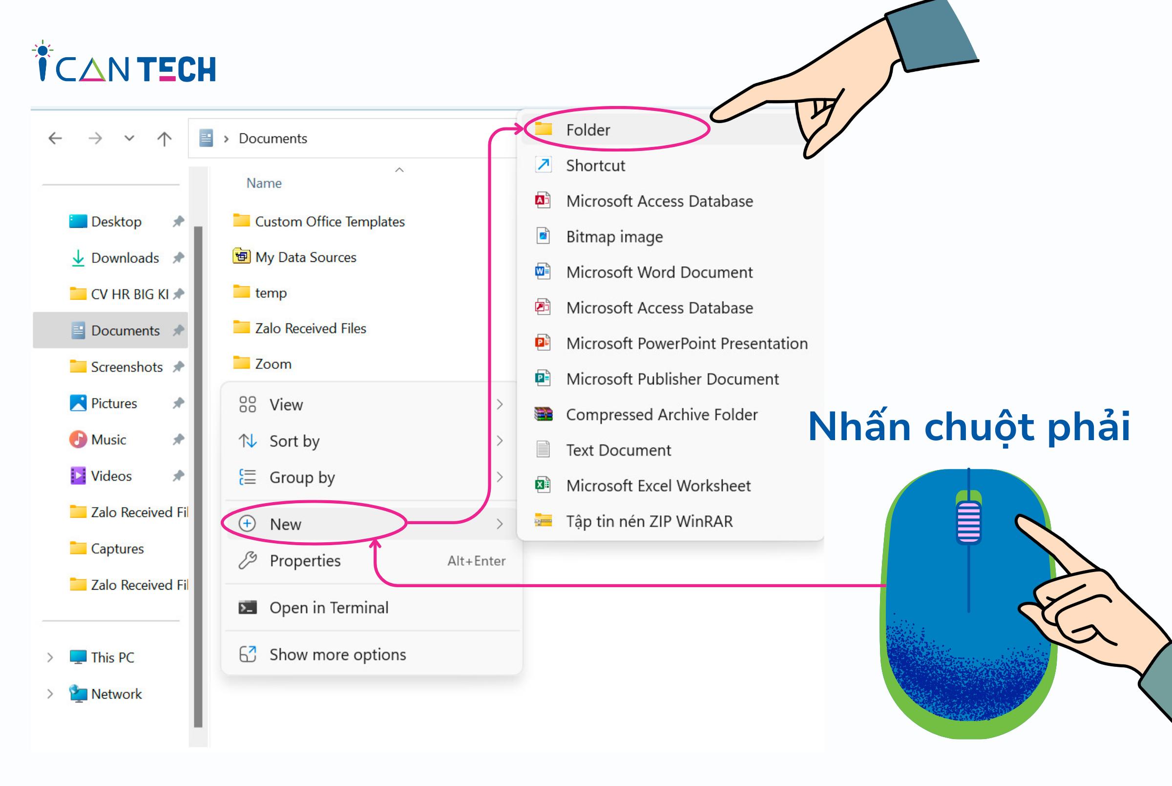Click Properties with Alt+Enter shortcut
The image size is (1172, 786).
[x=306, y=560]
